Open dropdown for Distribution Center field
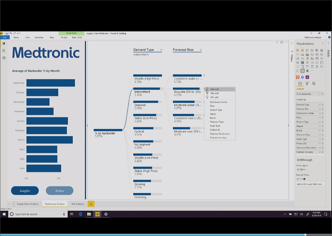The width and height of the screenshot is (332, 236). point(320,113)
